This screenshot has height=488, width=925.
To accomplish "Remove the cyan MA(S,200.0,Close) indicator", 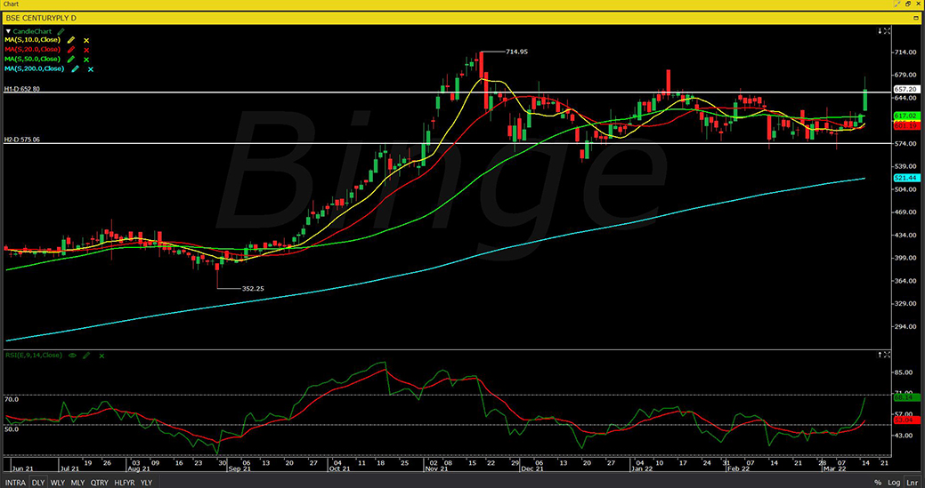I will pyautogui.click(x=90, y=69).
